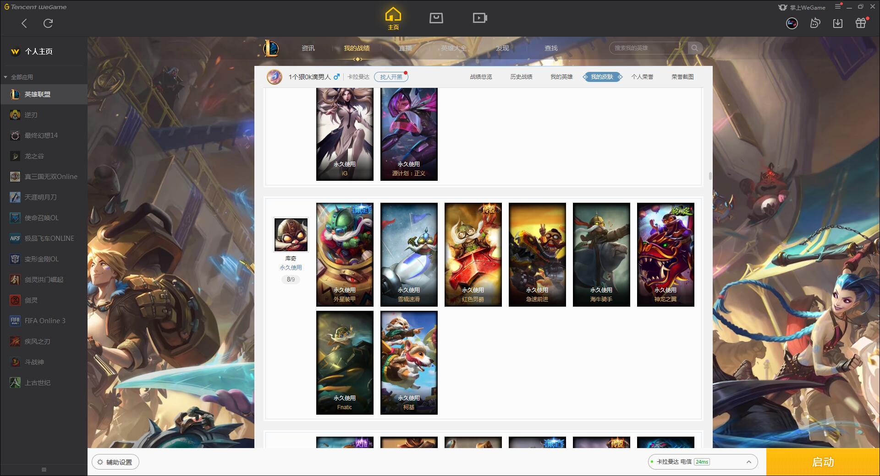The width and height of the screenshot is (880, 476).
Task: Click the 找人开黑 button
Action: point(391,77)
